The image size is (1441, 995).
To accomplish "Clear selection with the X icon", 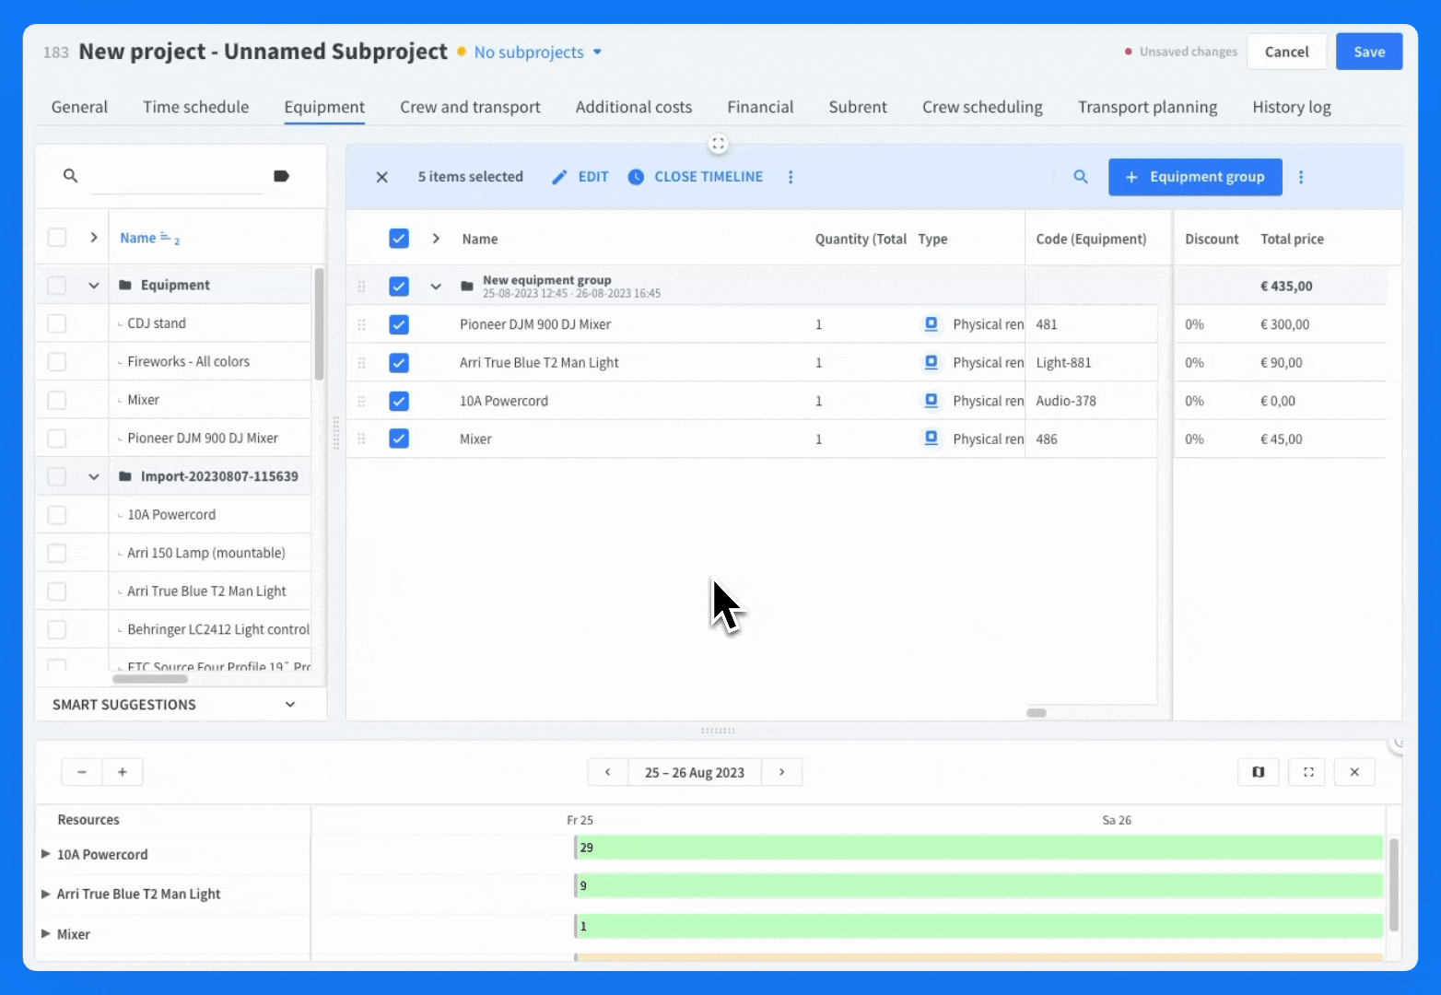I will point(381,177).
